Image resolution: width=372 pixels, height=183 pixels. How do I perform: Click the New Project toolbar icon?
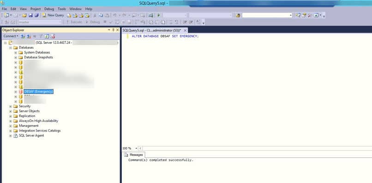tap(6, 15)
